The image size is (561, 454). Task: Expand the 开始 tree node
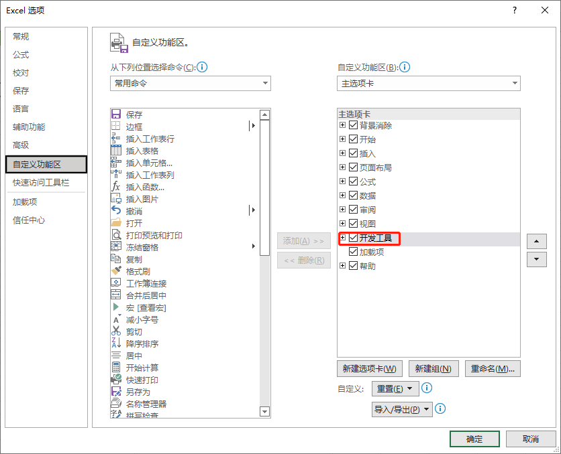point(342,139)
